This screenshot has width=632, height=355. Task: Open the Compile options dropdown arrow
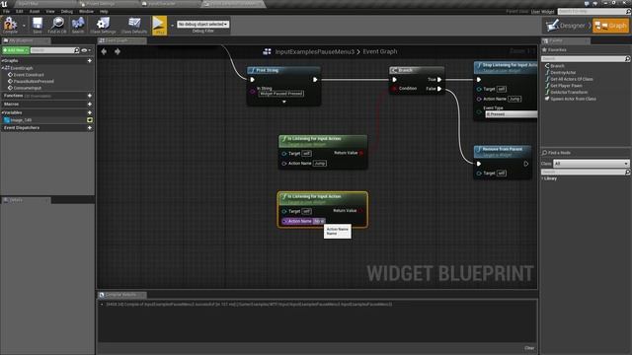(24, 26)
